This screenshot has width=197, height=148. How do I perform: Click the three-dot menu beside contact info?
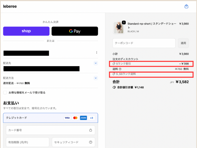click(x=97, y=52)
